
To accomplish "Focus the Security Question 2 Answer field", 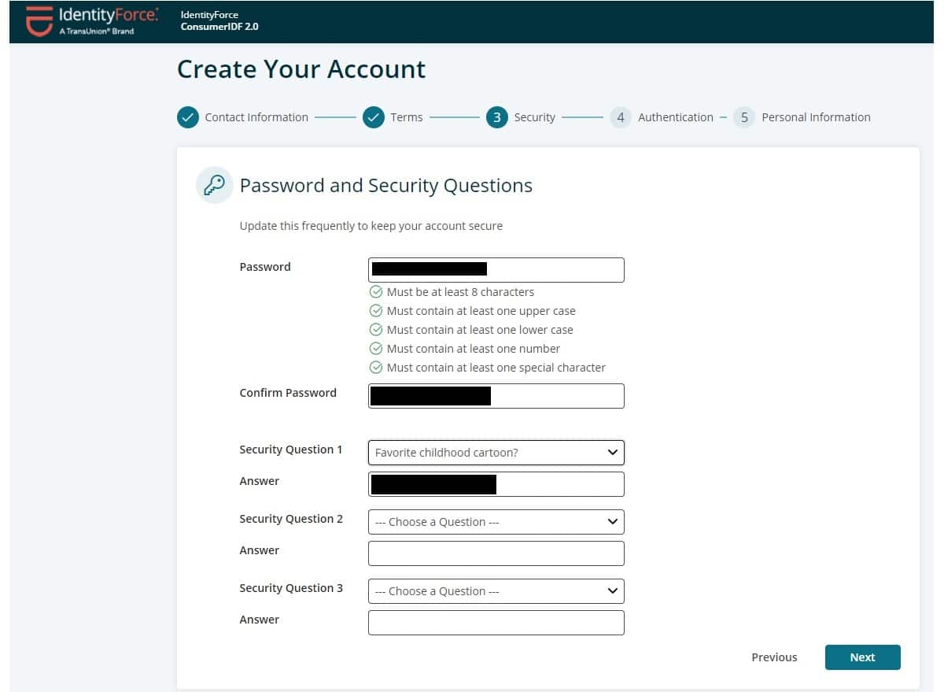I will pos(496,553).
